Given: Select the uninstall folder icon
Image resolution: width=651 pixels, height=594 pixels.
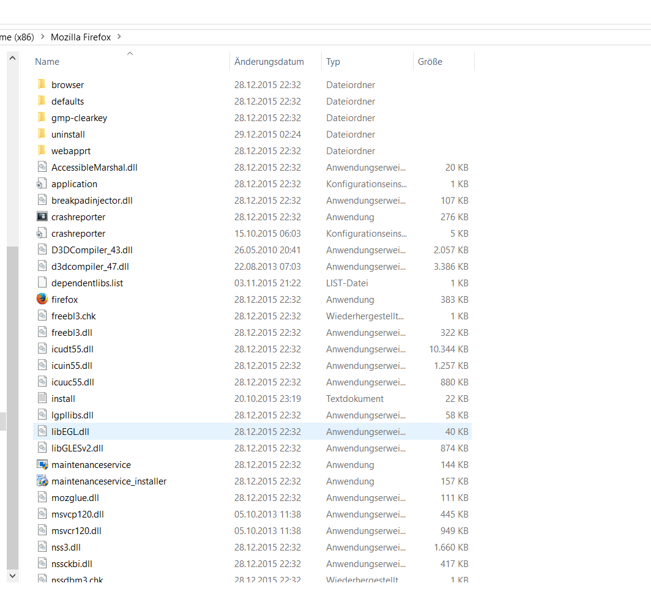Looking at the screenshot, I should pos(42,134).
